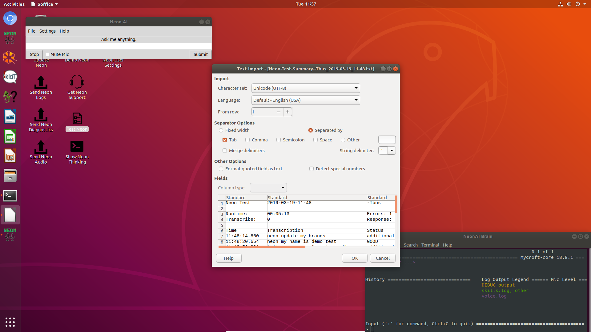Decrease the From row value with minus
The width and height of the screenshot is (591, 332).
[x=279, y=112]
